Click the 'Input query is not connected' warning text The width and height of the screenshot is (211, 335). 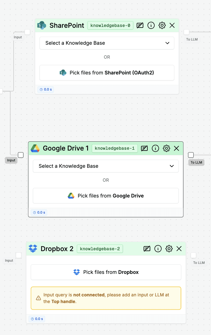(106, 298)
